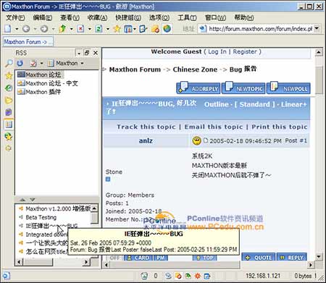Click the popup blocker status bar icon
Screen dimensions: 326x283
178,276
